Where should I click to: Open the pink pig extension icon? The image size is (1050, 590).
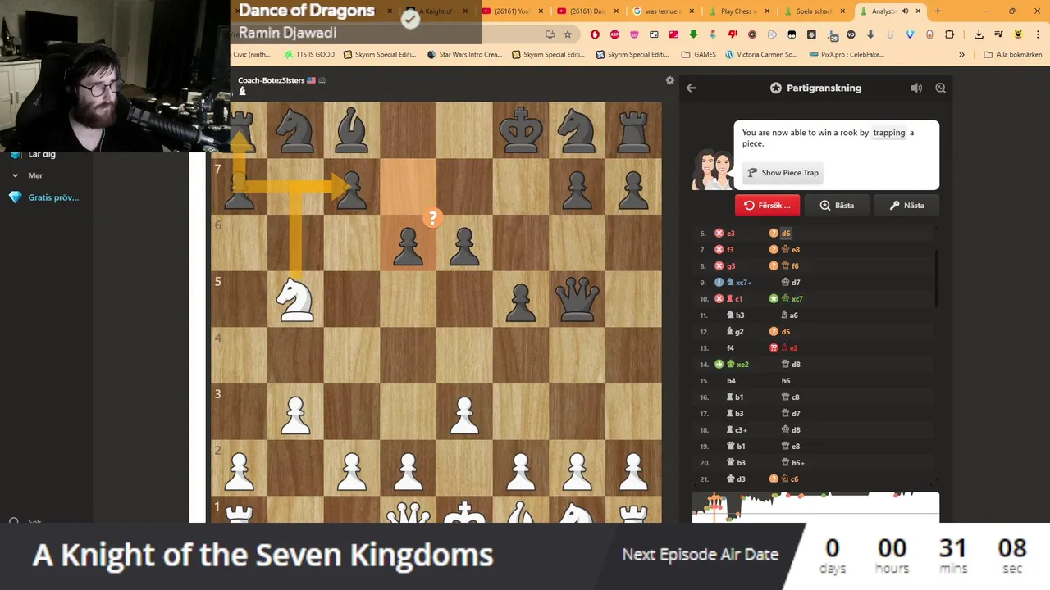click(x=634, y=34)
